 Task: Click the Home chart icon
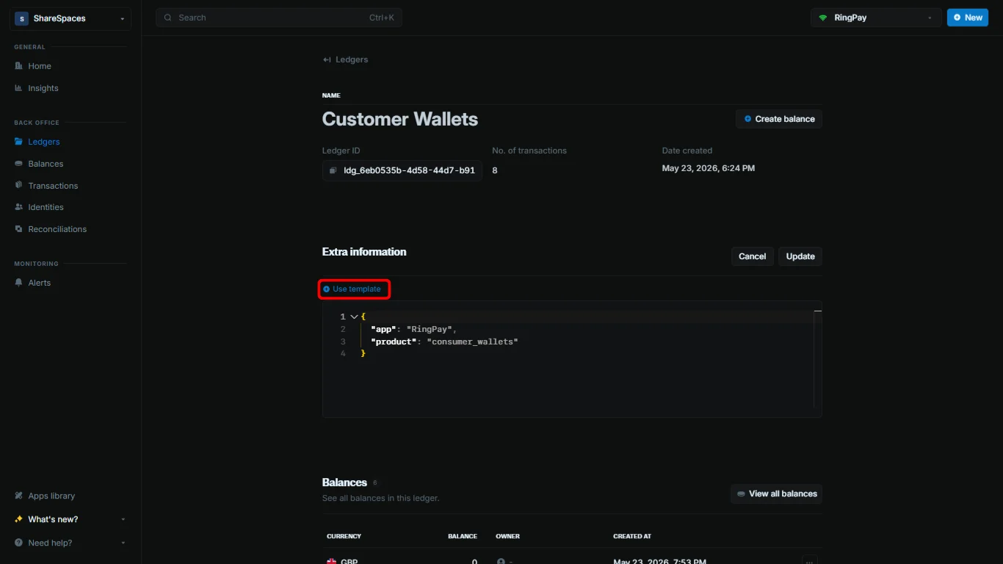pos(19,66)
